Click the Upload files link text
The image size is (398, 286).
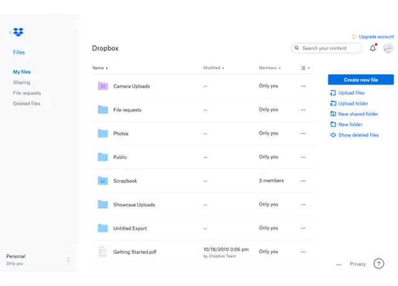pyautogui.click(x=351, y=93)
